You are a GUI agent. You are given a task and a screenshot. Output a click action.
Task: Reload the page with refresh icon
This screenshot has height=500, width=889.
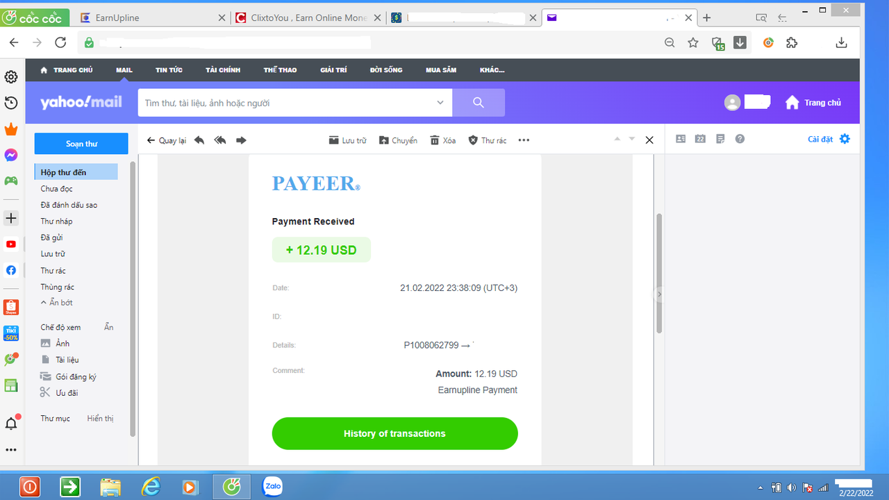click(60, 43)
